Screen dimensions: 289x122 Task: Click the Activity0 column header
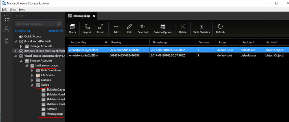click(276, 42)
